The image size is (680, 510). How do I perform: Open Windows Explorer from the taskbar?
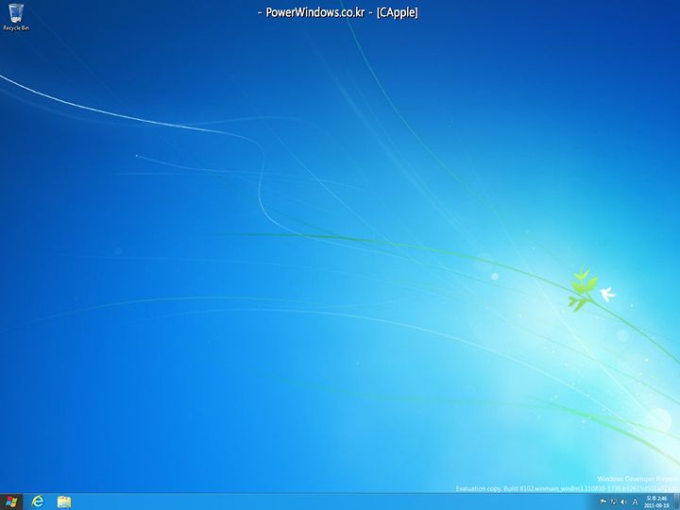(x=64, y=501)
